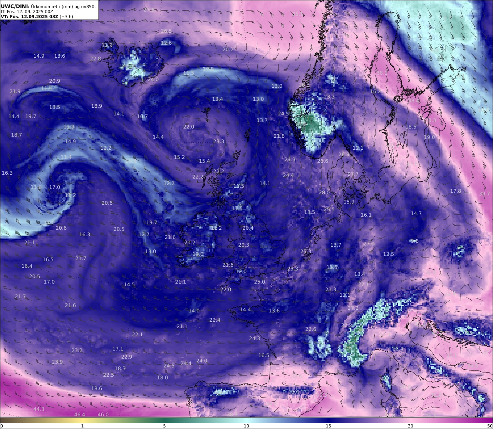The width and height of the screenshot is (493, 429).
Task: Click the map value '22.9'
Action: click(x=127, y=357)
